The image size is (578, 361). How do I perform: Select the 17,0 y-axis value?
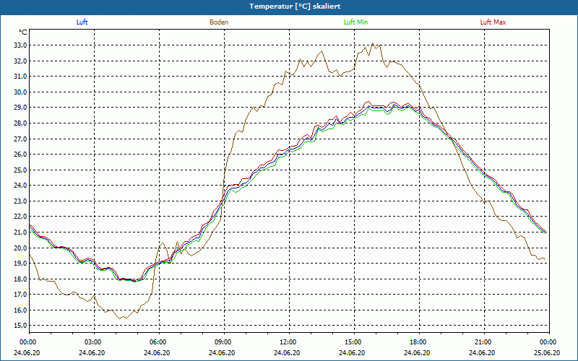pos(20,295)
